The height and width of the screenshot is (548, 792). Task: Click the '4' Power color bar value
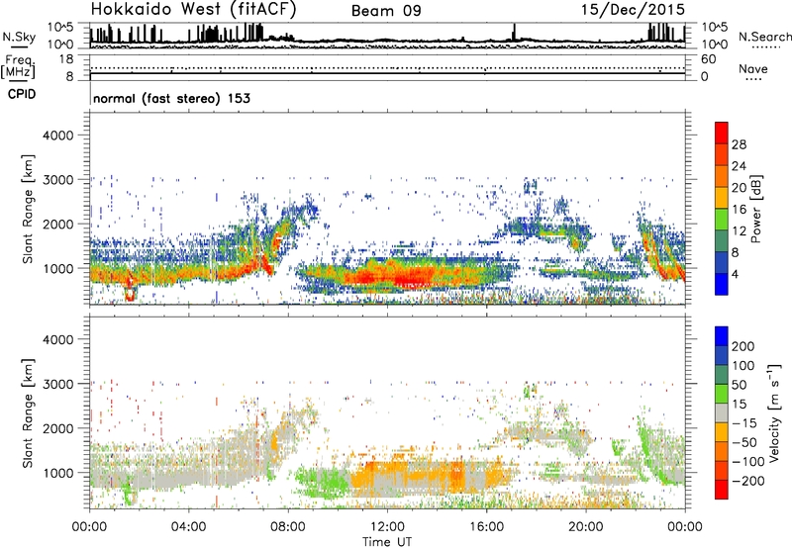coord(735,275)
